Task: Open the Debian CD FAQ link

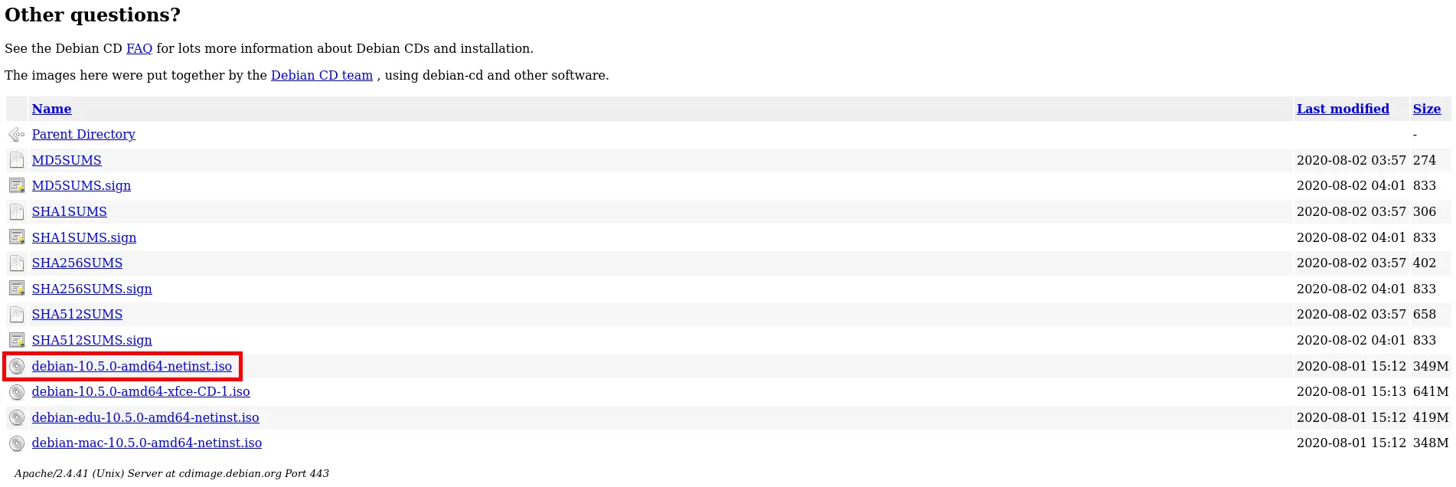Action: (x=139, y=48)
